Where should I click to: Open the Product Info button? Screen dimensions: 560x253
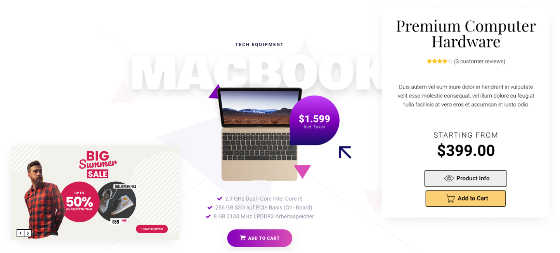pyautogui.click(x=465, y=178)
